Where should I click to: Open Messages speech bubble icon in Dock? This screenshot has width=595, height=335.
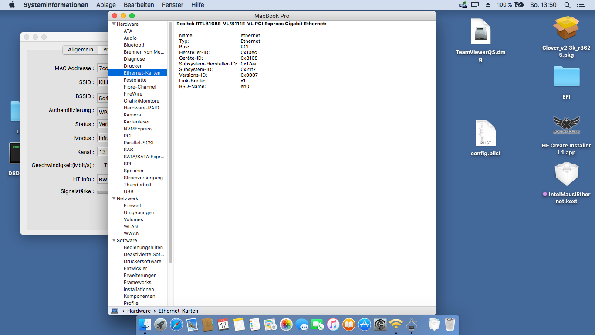(x=302, y=325)
